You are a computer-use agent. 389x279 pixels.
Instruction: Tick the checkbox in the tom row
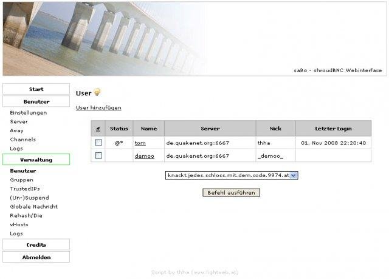[x=98, y=143]
